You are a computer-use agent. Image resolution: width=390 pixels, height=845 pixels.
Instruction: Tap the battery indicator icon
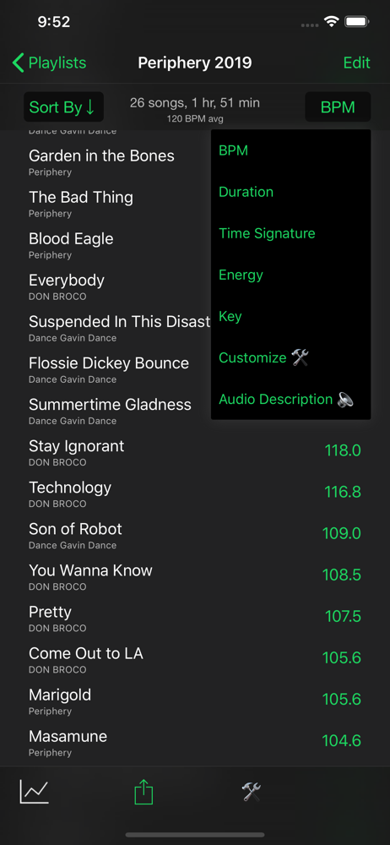(x=356, y=22)
